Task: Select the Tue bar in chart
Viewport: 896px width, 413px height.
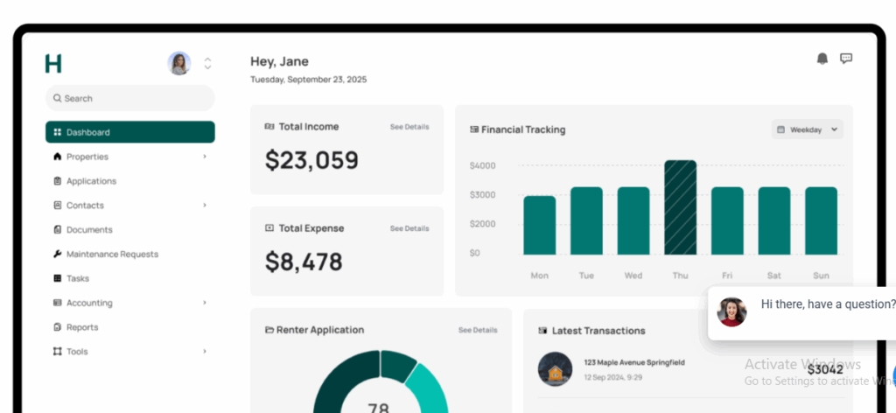Action: [x=586, y=220]
